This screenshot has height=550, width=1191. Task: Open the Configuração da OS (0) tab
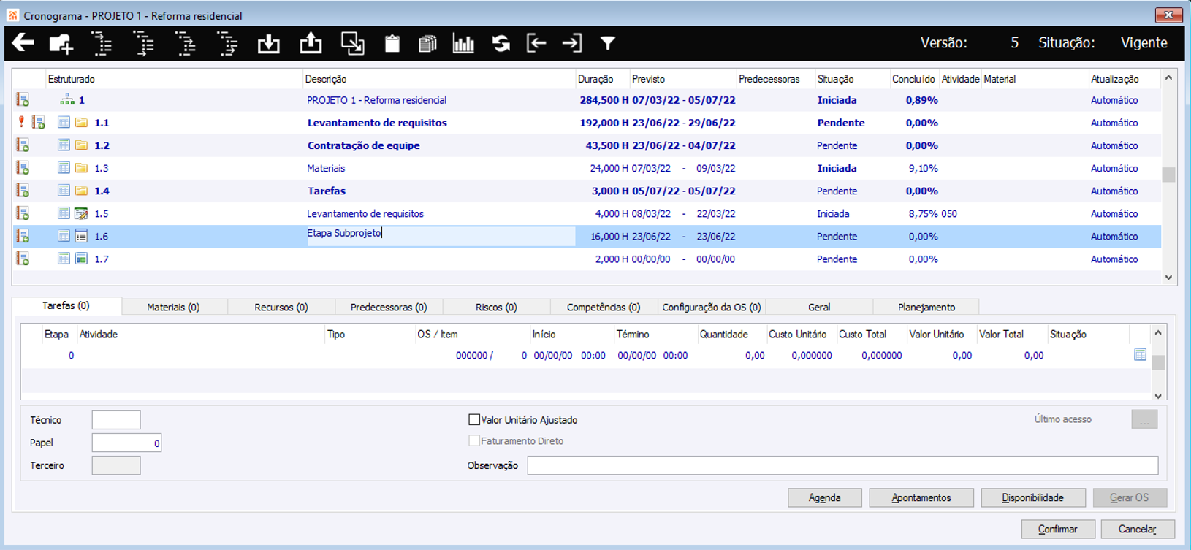pos(712,308)
